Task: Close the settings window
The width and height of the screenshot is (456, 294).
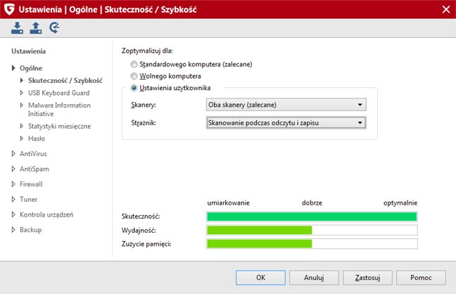Action: pos(446,9)
